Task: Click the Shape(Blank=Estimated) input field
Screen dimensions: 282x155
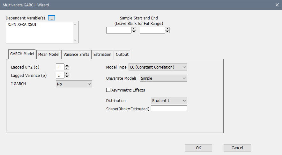Action: coord(169,109)
